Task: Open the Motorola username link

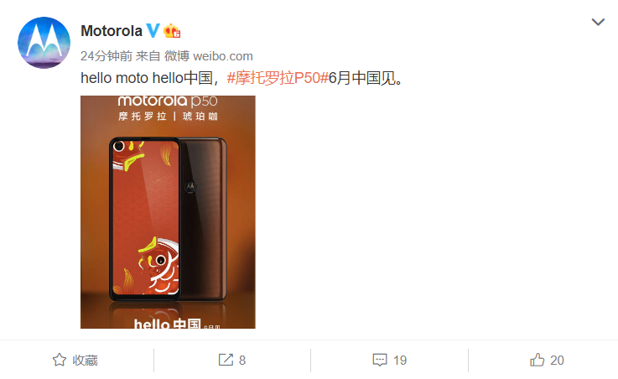Action: [x=112, y=31]
